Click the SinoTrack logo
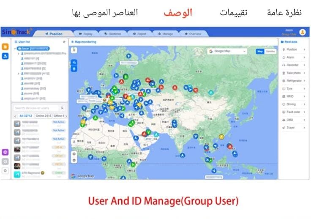 (x=16, y=32)
